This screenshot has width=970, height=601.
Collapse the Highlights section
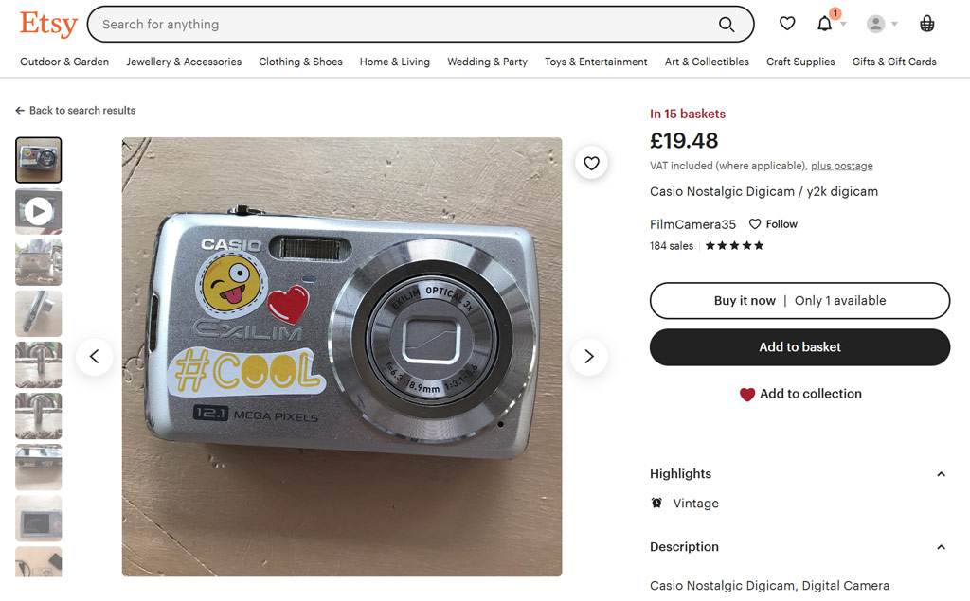(941, 474)
